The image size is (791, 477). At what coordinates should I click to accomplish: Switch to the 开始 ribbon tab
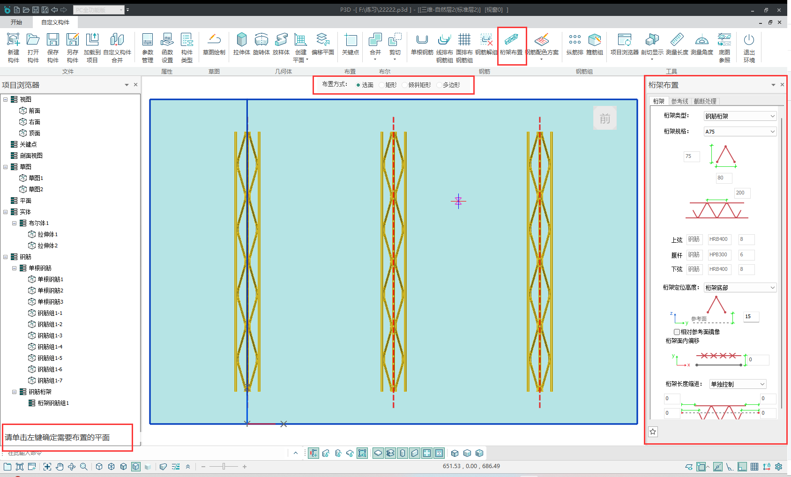coord(16,22)
